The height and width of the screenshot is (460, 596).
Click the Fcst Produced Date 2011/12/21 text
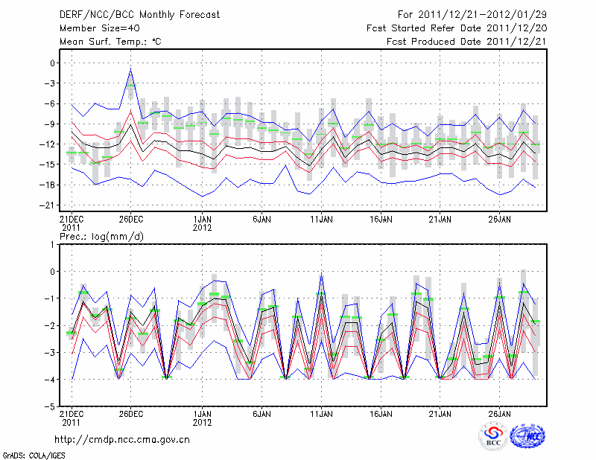pyautogui.click(x=466, y=42)
